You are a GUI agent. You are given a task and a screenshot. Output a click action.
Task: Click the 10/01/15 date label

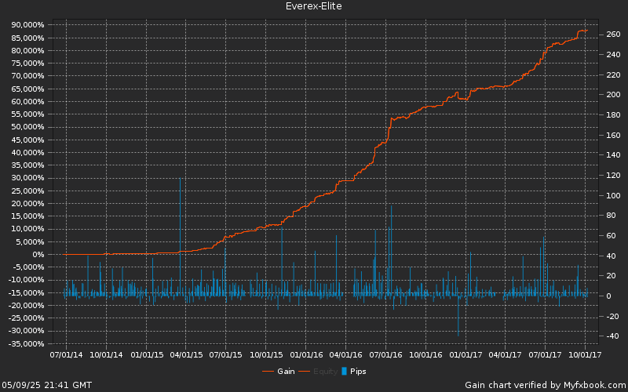click(266, 355)
